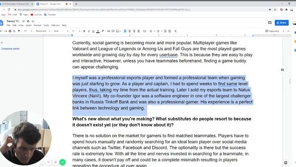Open the text color picker

[98, 31]
